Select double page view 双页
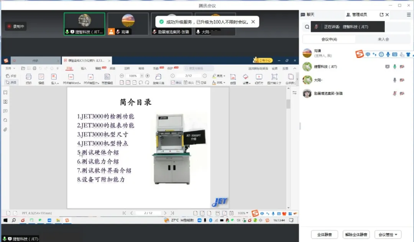 click(189, 82)
